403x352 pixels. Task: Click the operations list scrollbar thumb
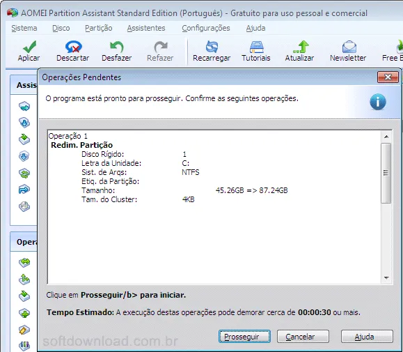pos(386,173)
